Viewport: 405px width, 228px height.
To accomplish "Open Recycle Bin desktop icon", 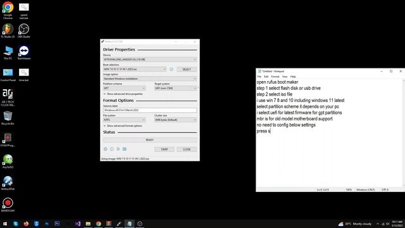I will click(8, 118).
